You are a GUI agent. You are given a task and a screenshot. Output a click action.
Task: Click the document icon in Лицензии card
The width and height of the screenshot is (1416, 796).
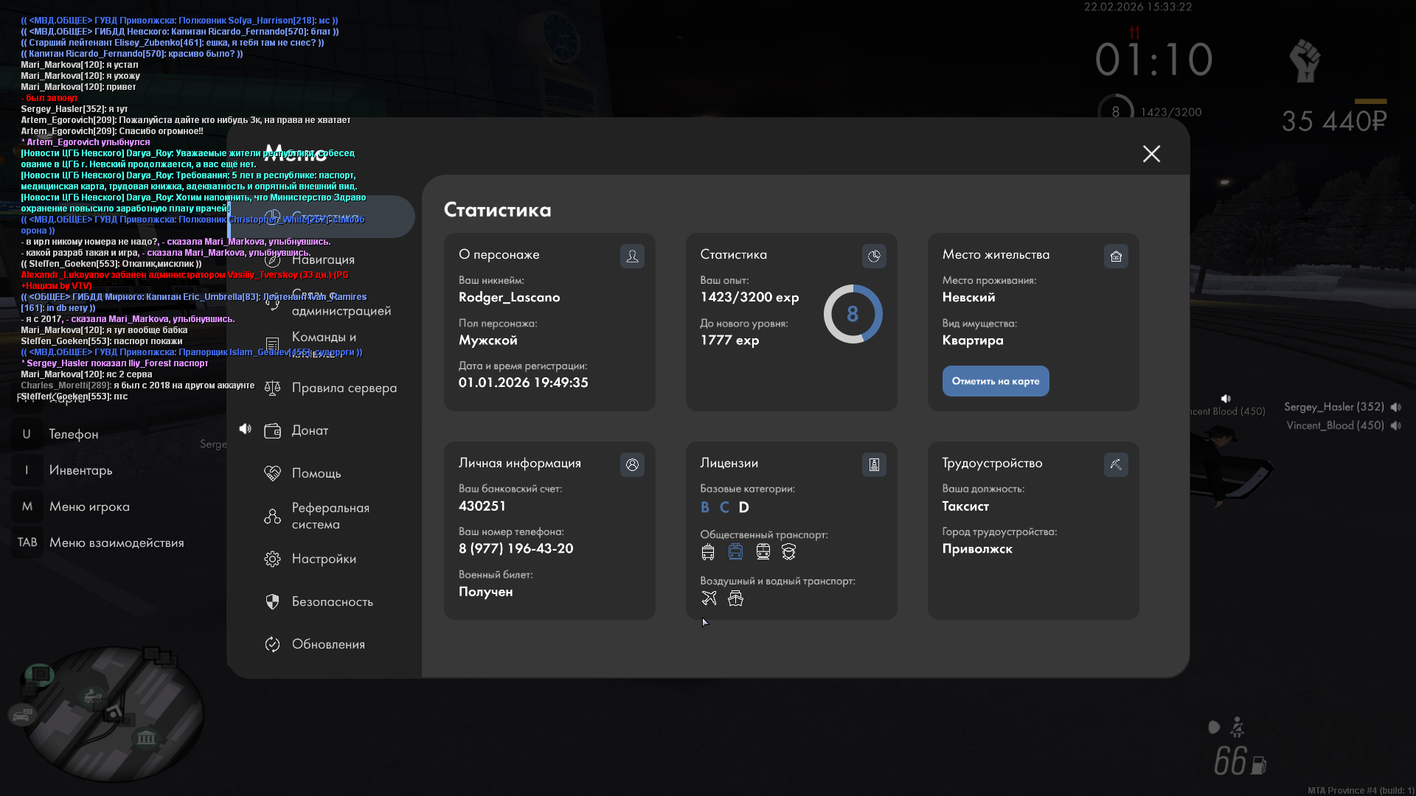(x=874, y=464)
